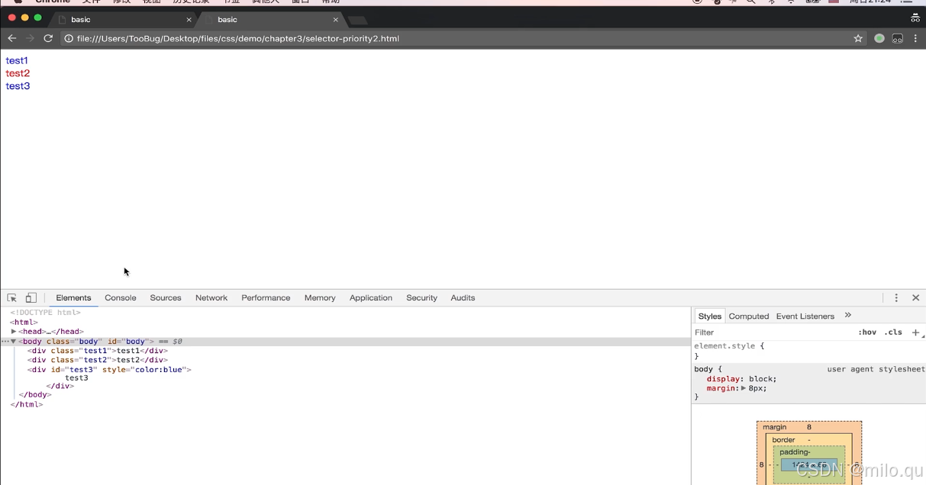Select the Styles sidebar tab

[709, 316]
